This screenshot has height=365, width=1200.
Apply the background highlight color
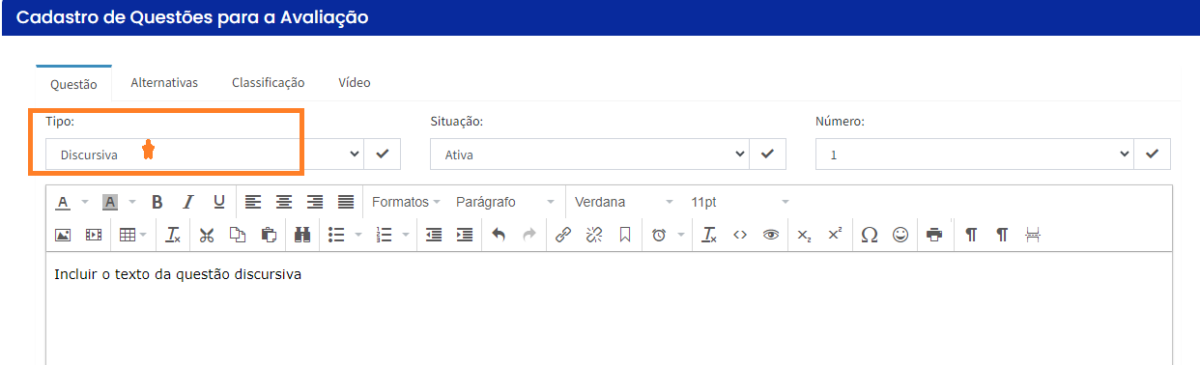pos(110,202)
